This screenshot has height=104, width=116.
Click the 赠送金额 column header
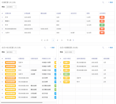(x=44, y=13)
